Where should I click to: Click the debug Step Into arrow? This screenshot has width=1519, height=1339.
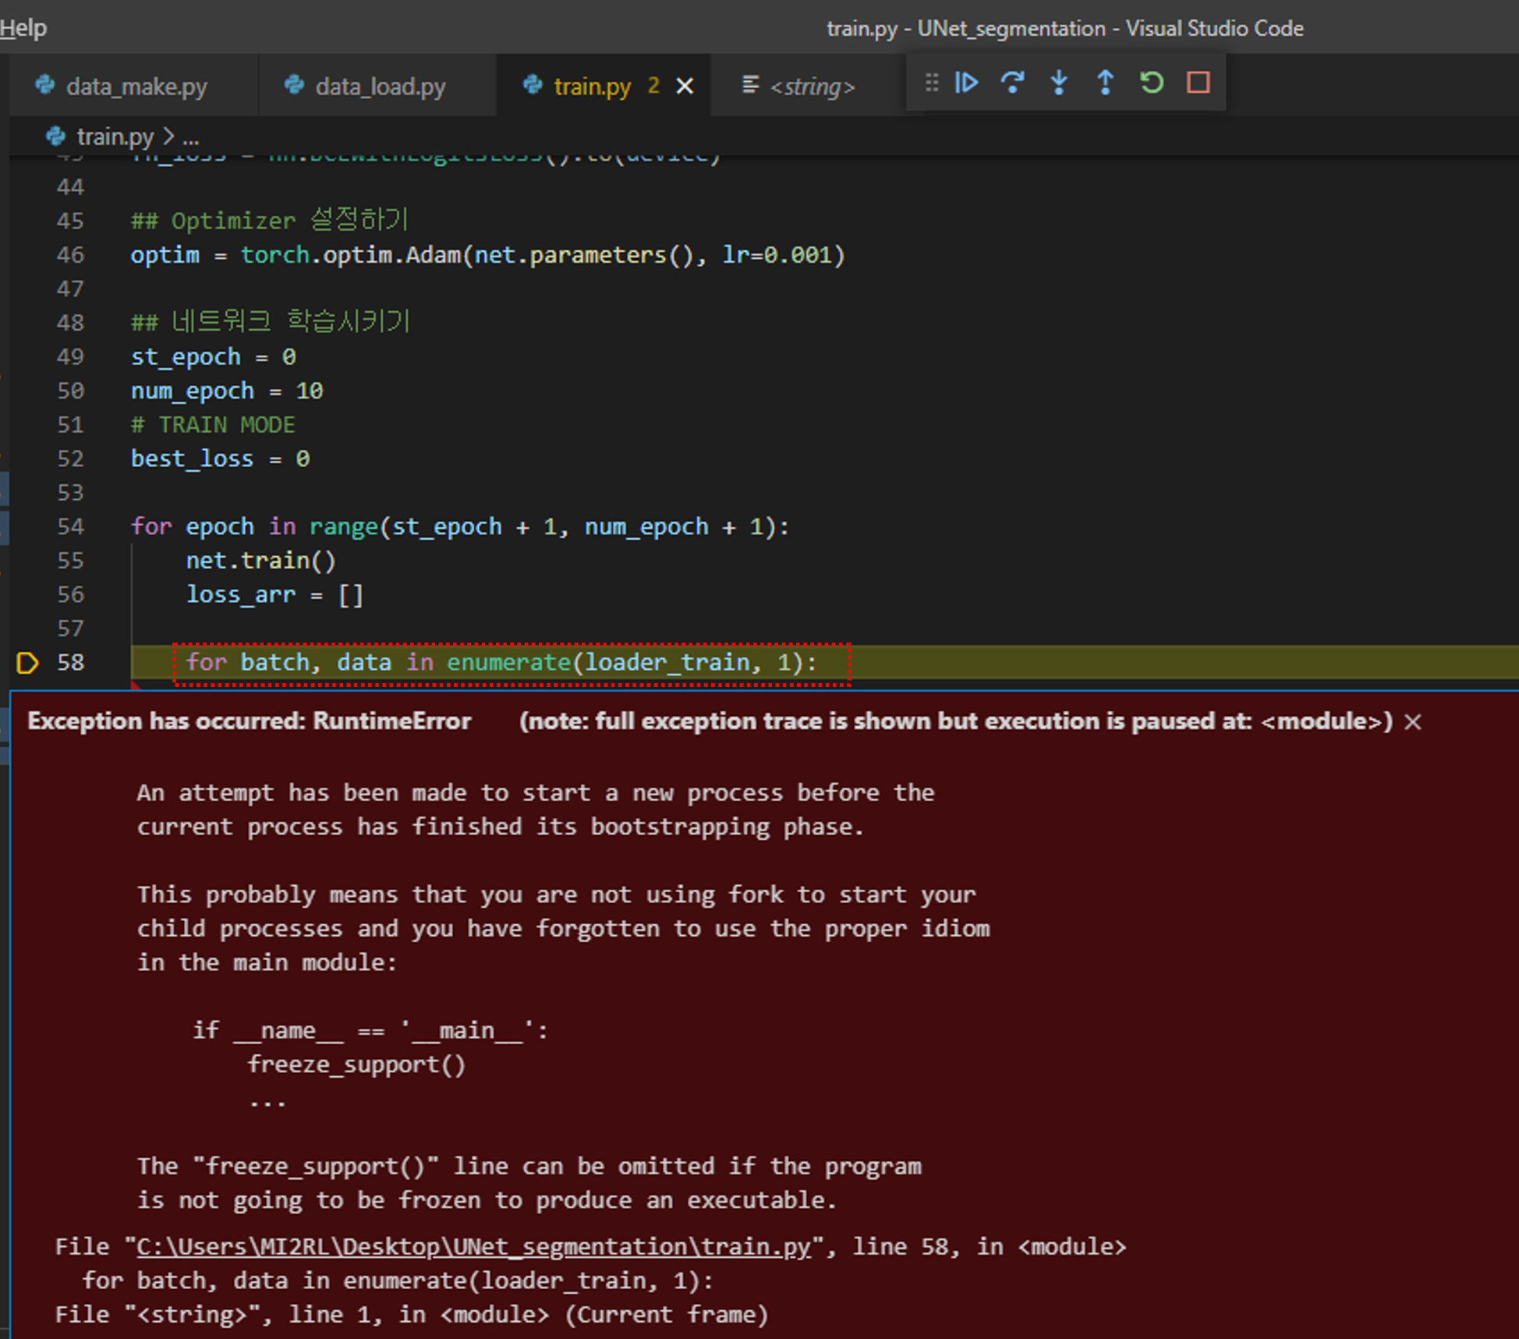(x=1059, y=83)
